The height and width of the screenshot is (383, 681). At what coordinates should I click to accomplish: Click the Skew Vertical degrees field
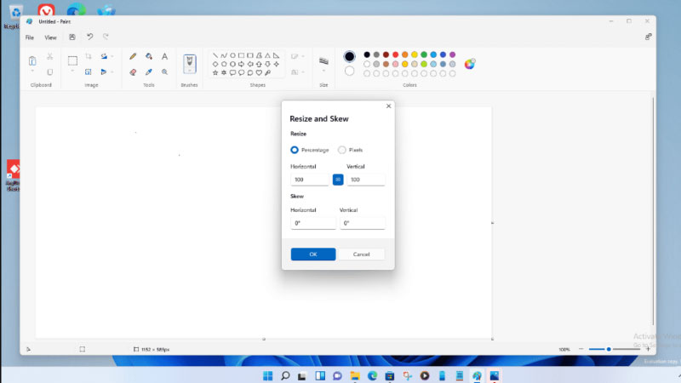[363, 223]
